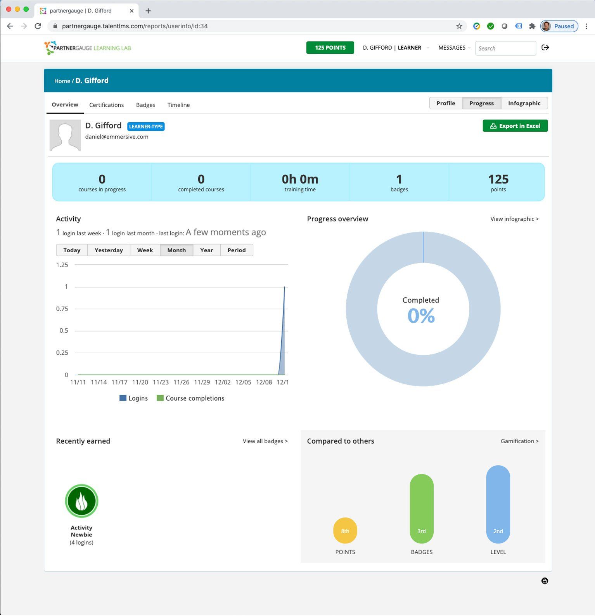Open the View all badges link
Viewport: 595px width, 616px height.
pos(265,441)
